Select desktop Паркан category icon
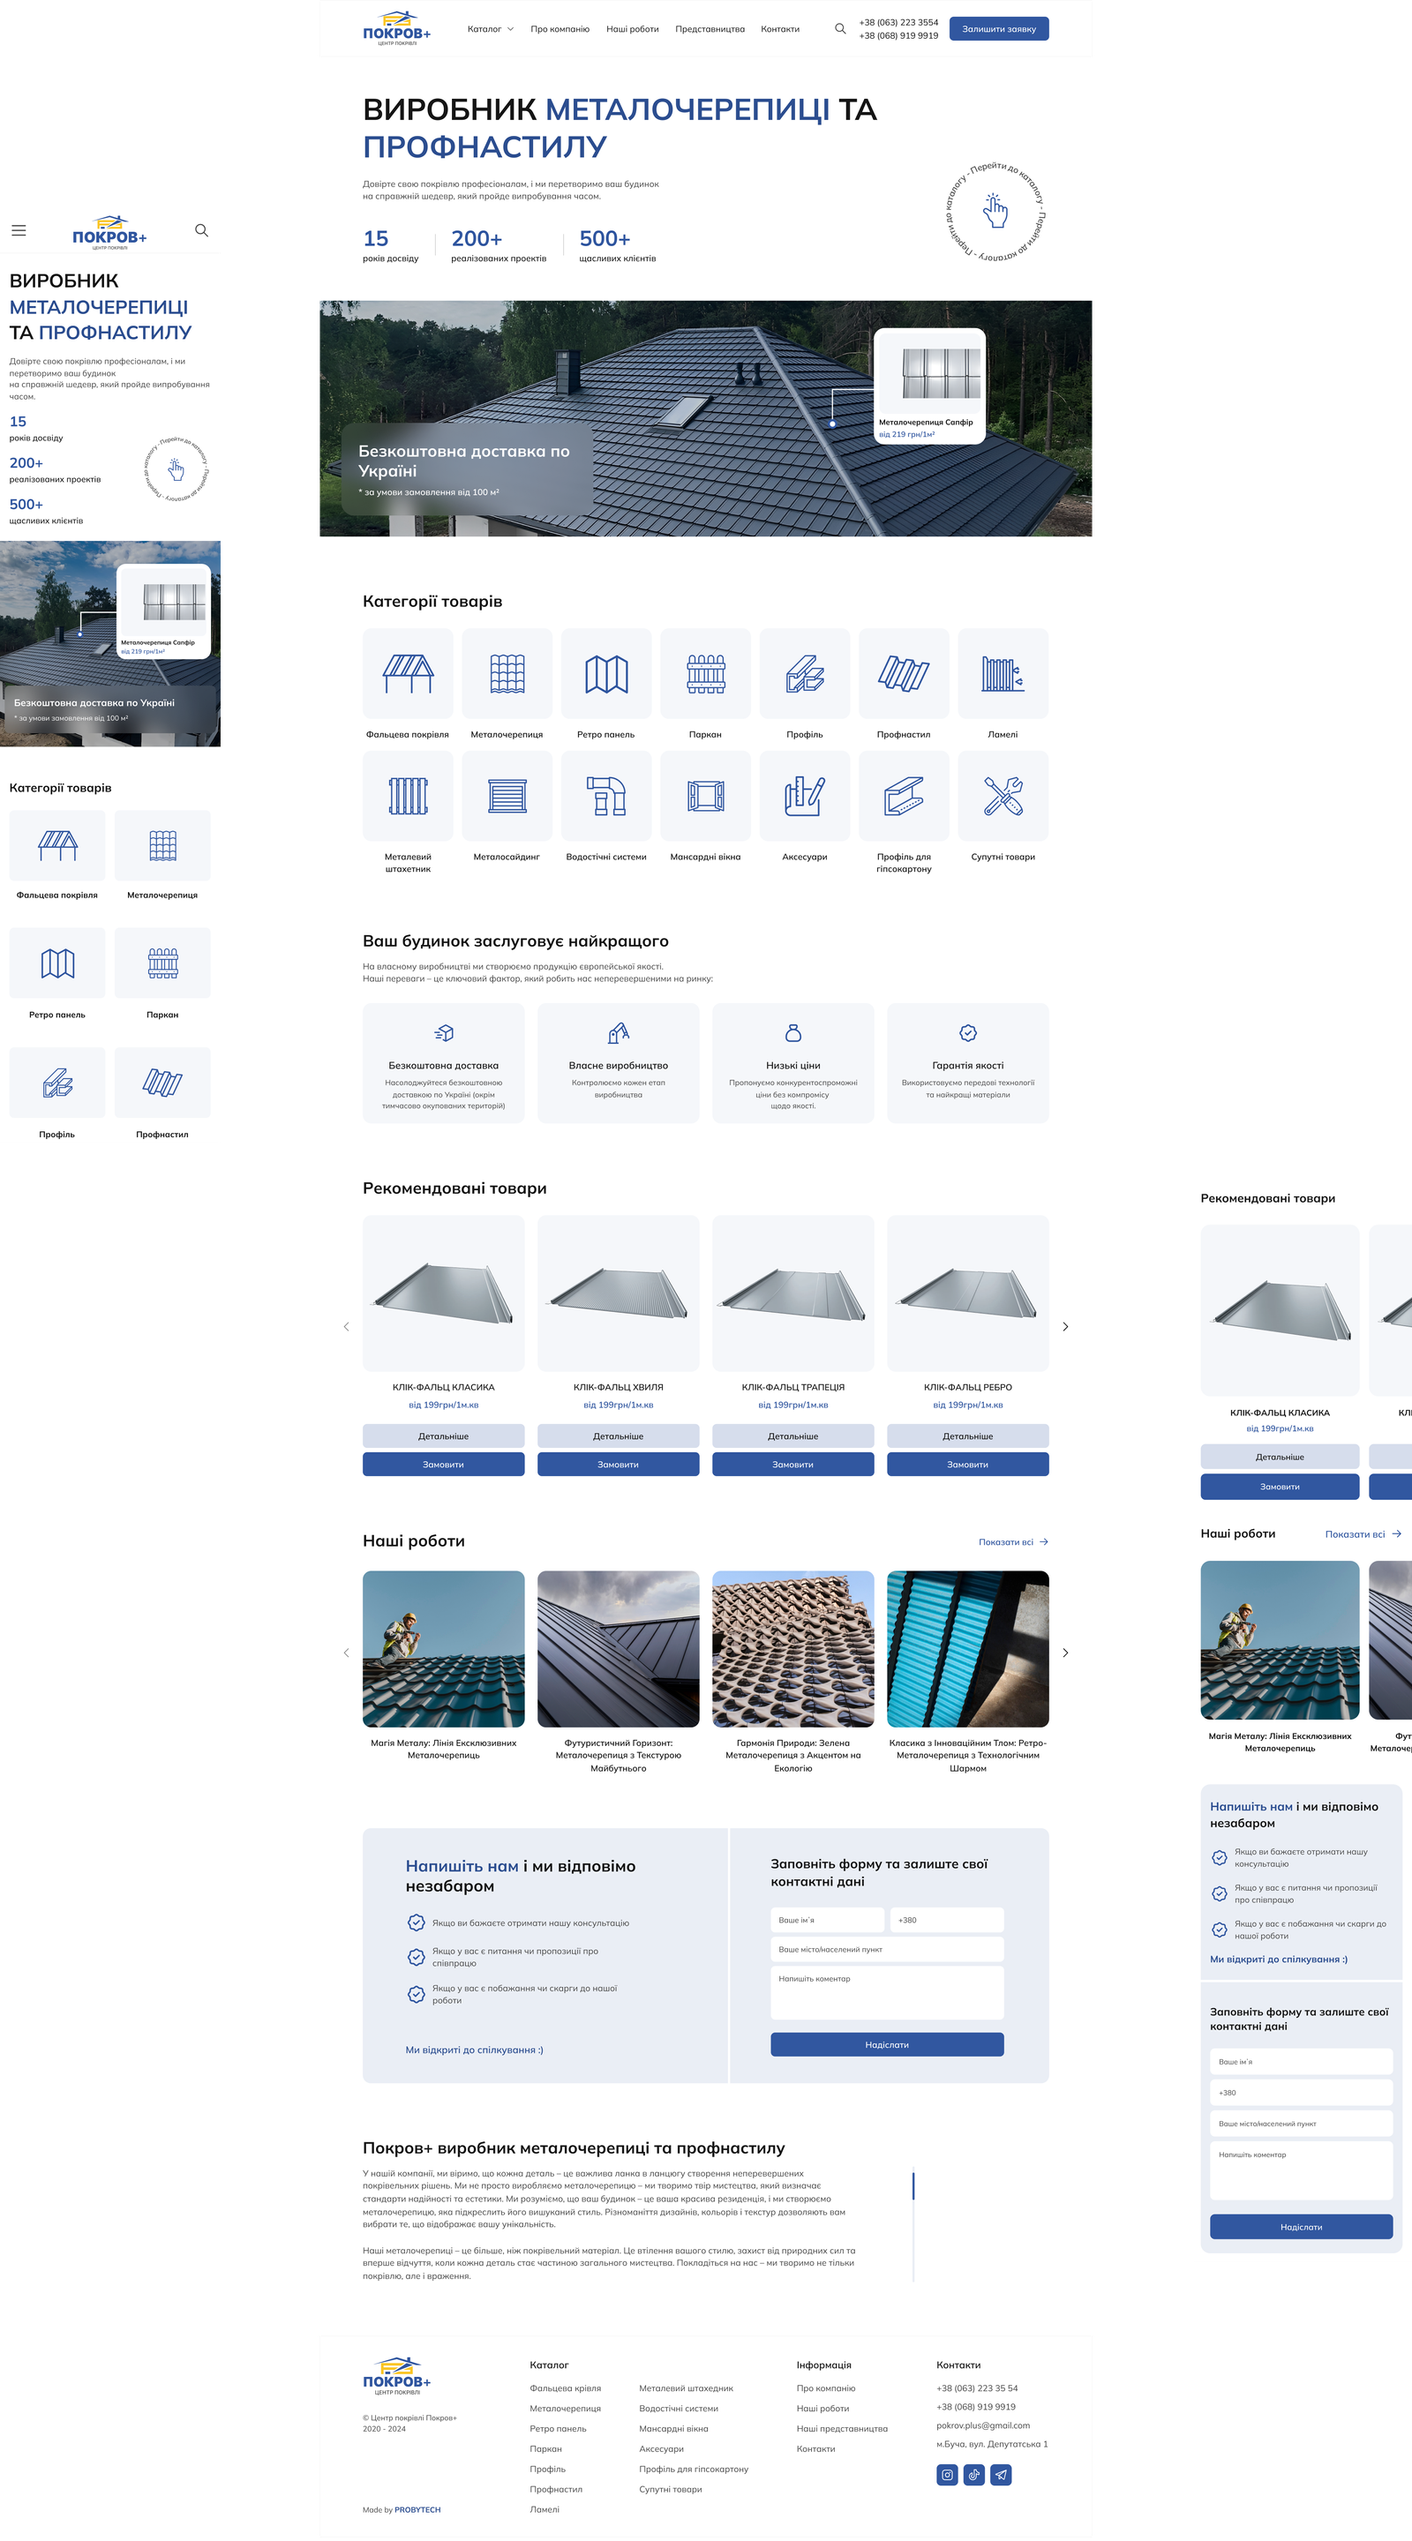The width and height of the screenshot is (1412, 2541). point(705,674)
